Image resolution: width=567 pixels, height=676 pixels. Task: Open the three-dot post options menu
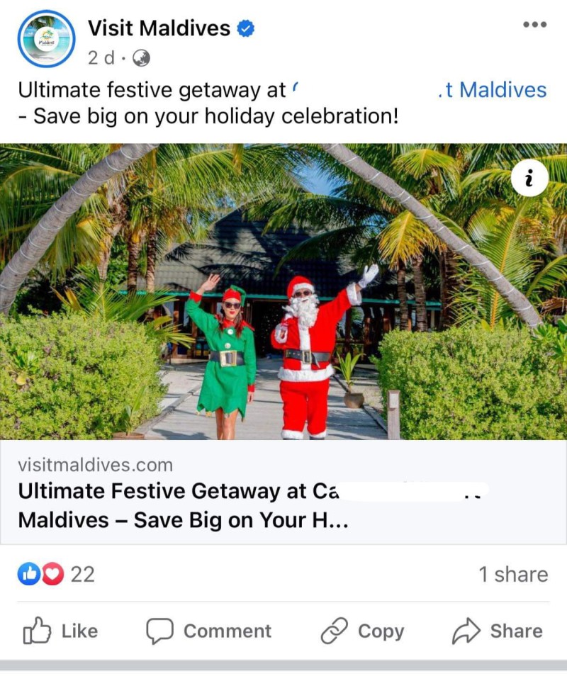point(534,25)
